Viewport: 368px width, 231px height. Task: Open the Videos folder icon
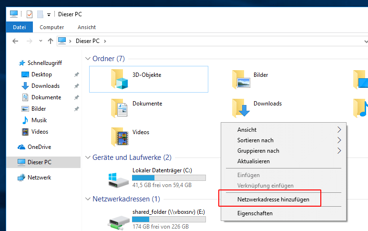pyautogui.click(x=120, y=136)
